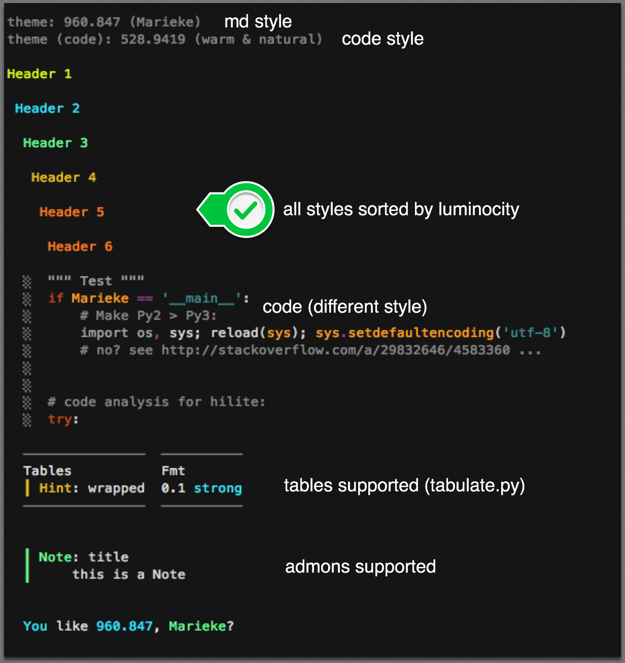Enable the "0.1 strong" table cell
This screenshot has height=663, width=625.
pyautogui.click(x=201, y=488)
